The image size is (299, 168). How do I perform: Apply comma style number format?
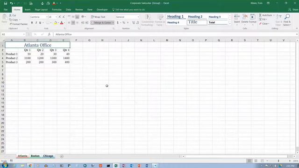pyautogui.click(x=128, y=23)
